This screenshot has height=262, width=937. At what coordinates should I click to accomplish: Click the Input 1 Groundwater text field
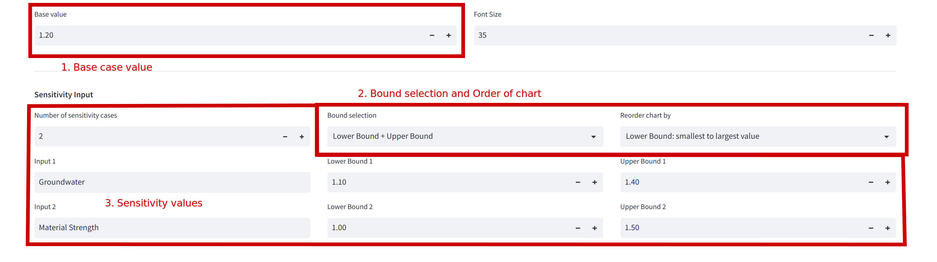(172, 182)
